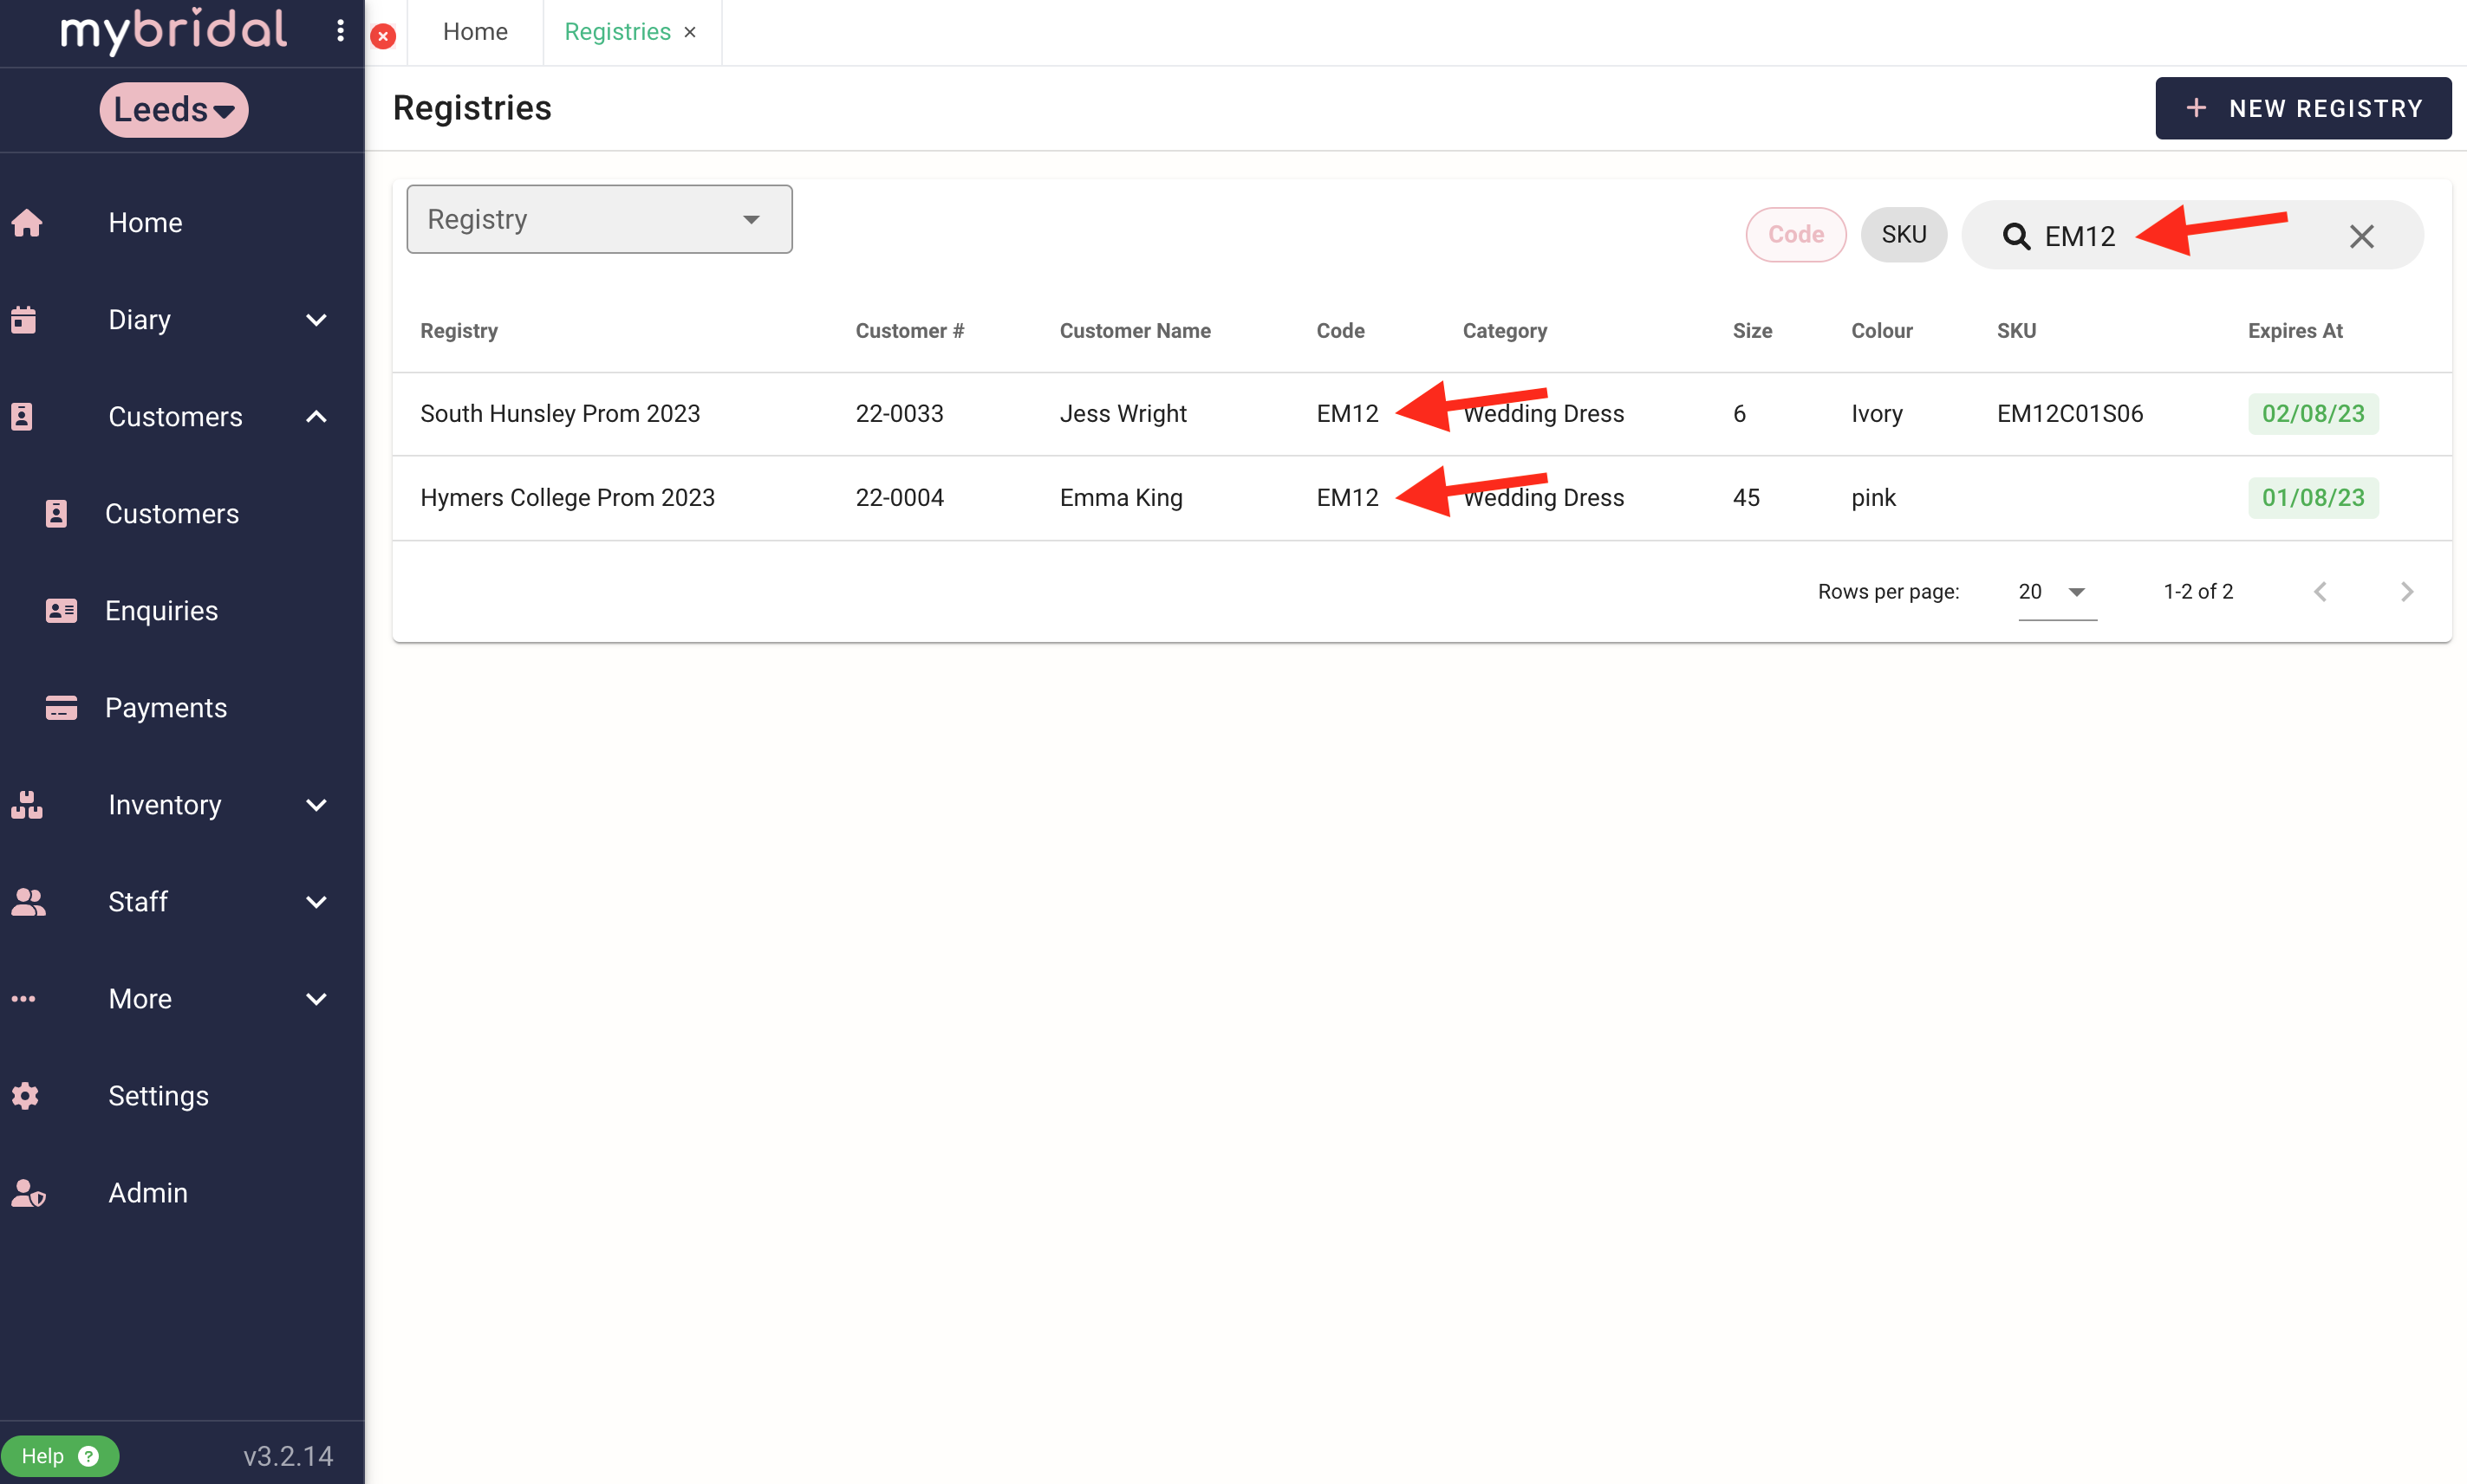Viewport: 2467px width, 1484px height.
Task: Sort by Customer Name column header
Action: point(1135,330)
